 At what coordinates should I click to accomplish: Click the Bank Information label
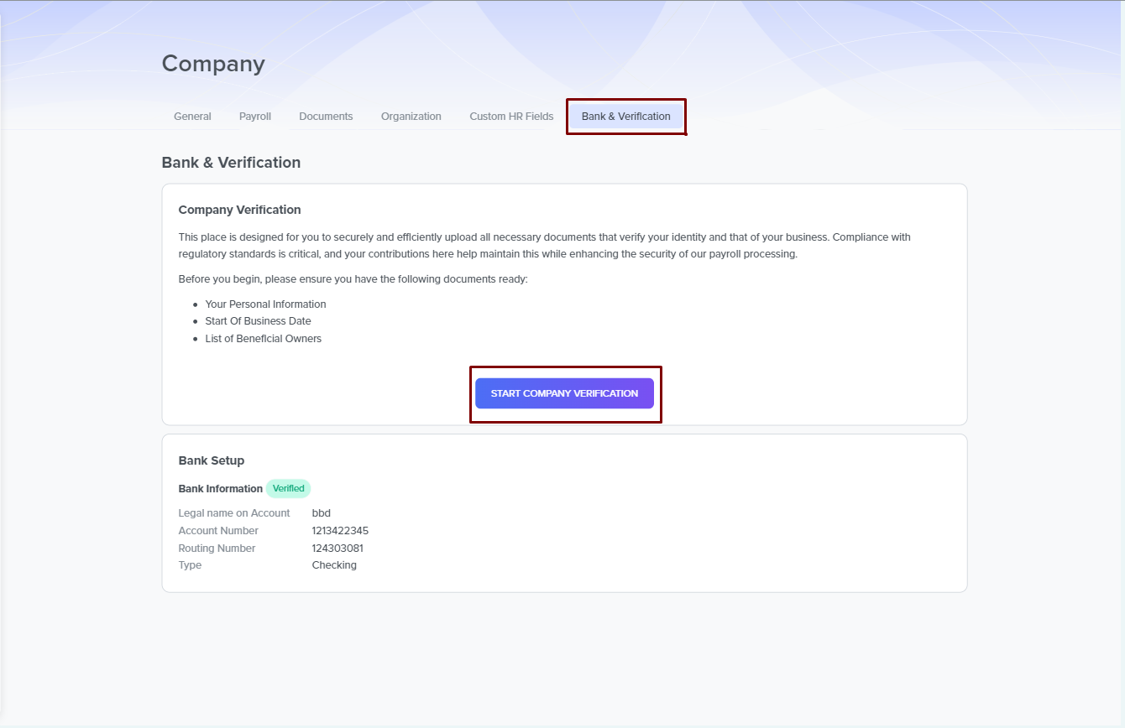[x=220, y=489]
